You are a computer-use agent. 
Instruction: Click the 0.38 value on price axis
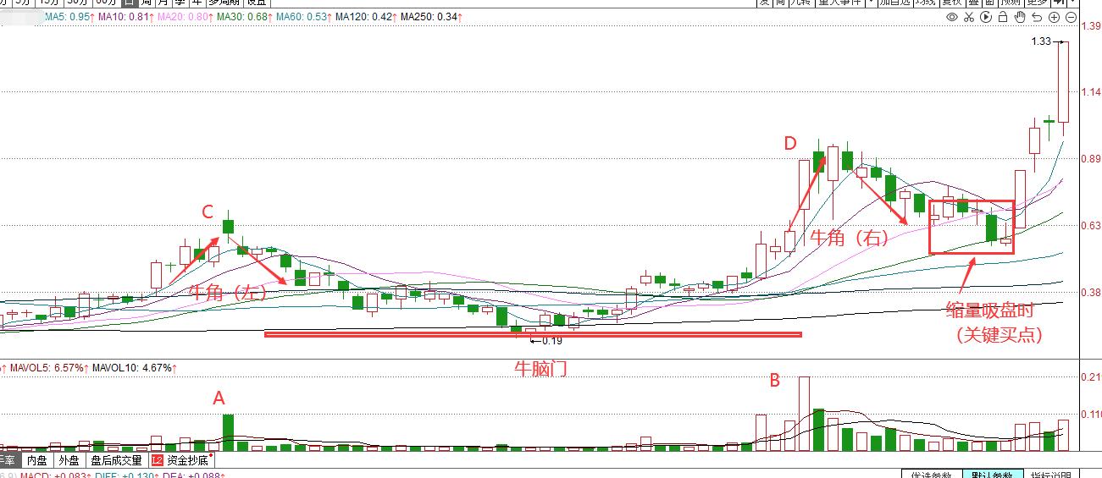tap(1092, 293)
